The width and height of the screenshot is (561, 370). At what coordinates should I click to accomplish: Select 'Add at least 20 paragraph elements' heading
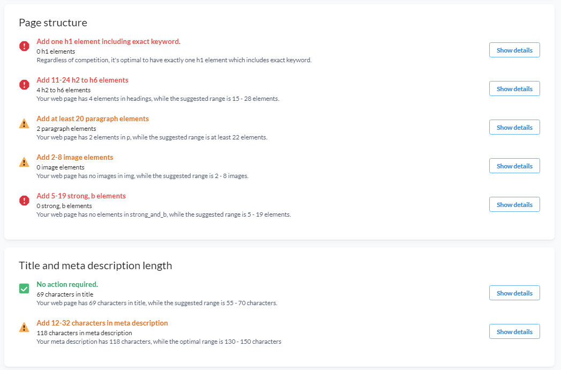pyautogui.click(x=93, y=119)
